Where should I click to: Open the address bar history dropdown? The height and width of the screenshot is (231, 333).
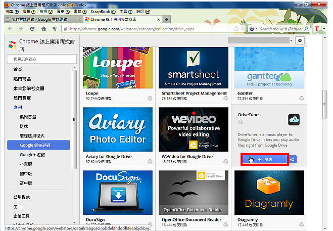point(243,29)
